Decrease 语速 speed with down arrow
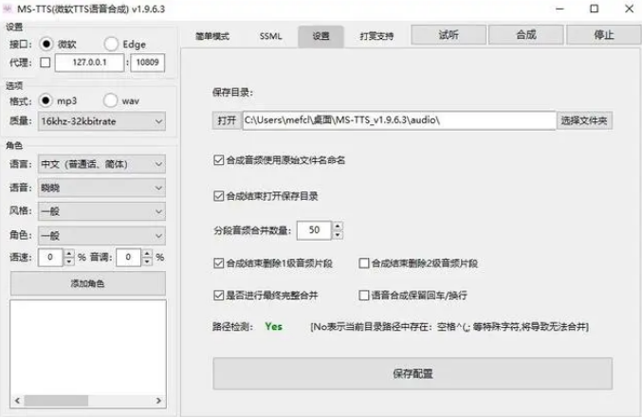Viewport: 642px width, 417px height. pos(69,262)
